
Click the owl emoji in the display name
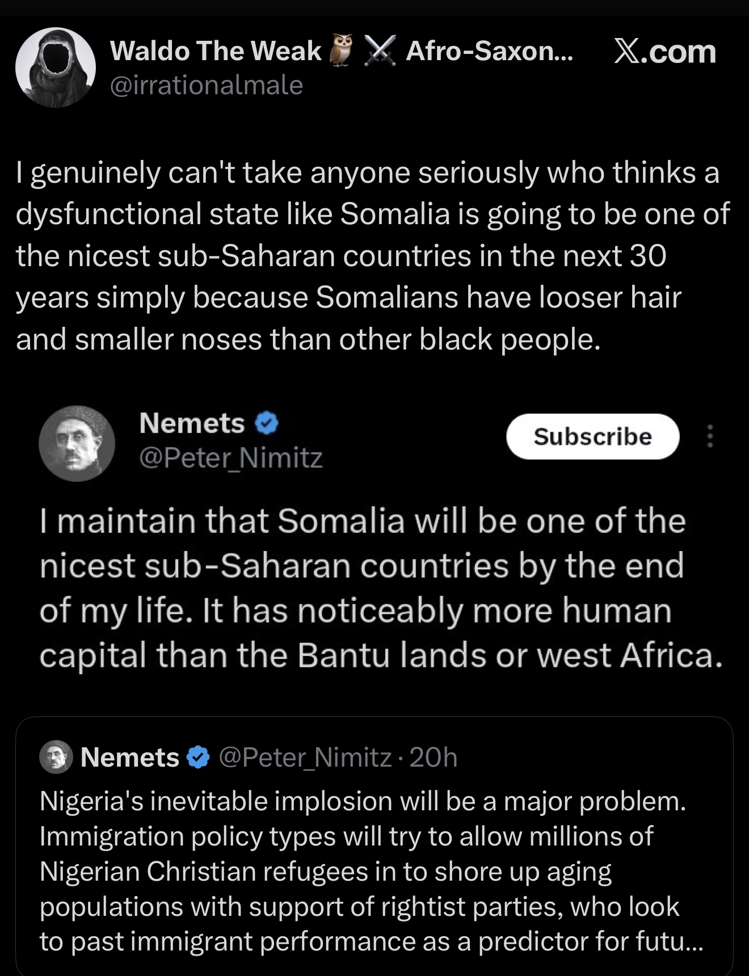342,51
